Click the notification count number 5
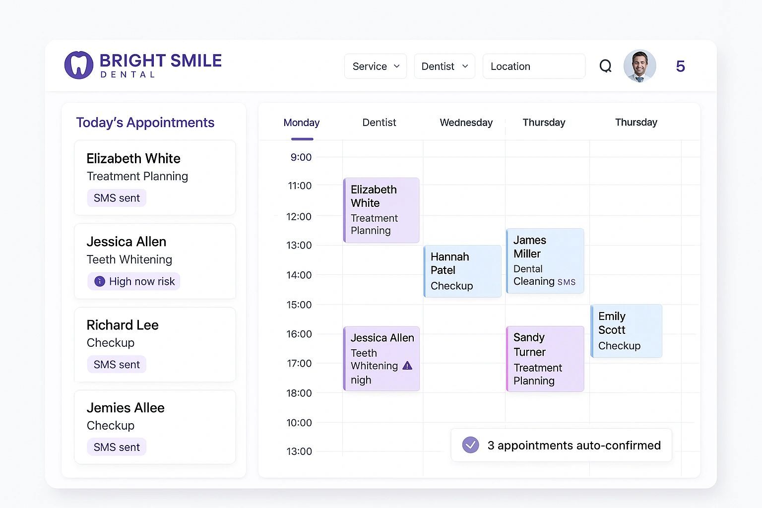 tap(680, 66)
